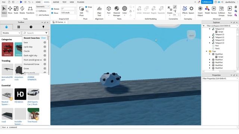Click the share icon beside username

222,2
